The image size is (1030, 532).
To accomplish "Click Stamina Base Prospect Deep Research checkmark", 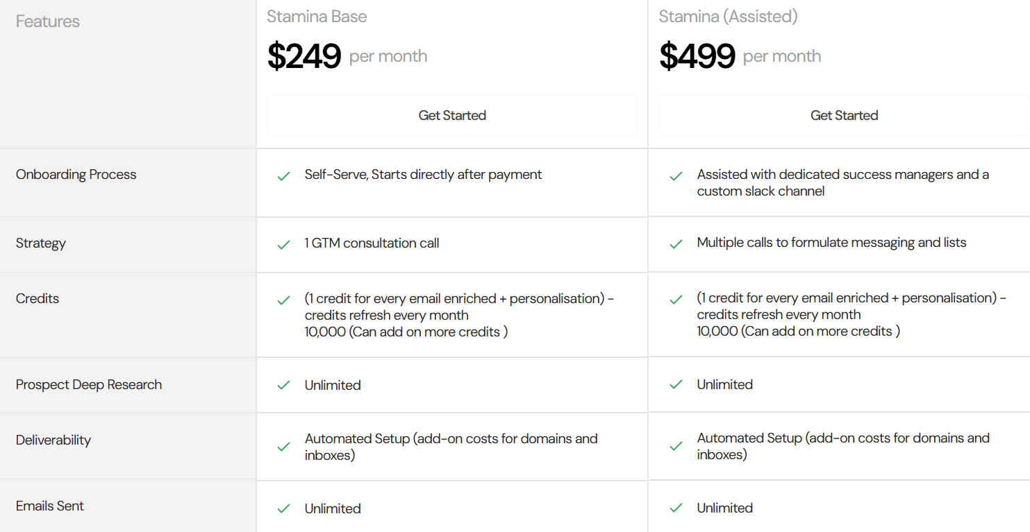I will [283, 385].
